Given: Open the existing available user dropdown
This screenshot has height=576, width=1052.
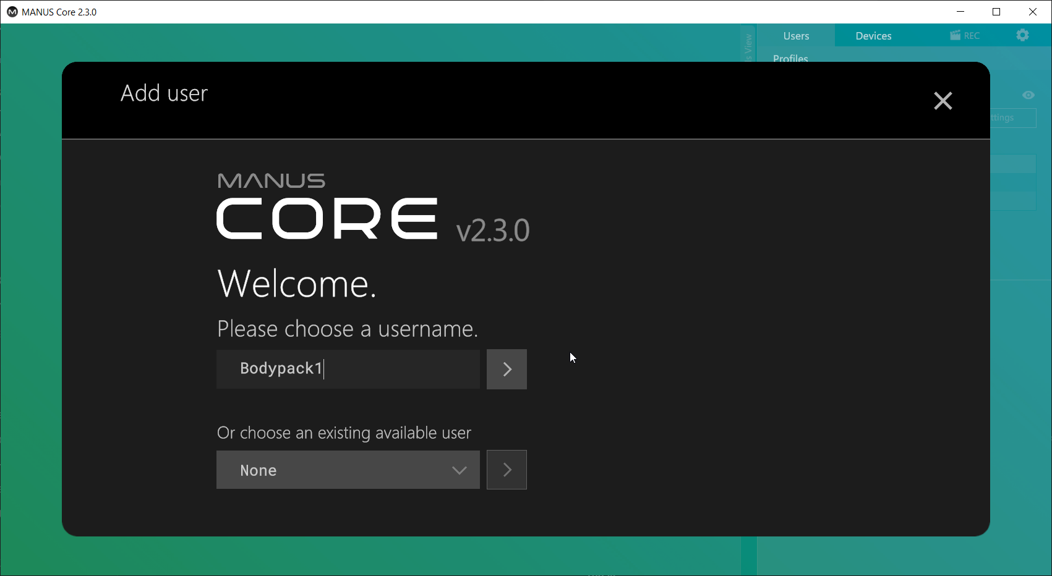Looking at the screenshot, I should click(x=348, y=470).
